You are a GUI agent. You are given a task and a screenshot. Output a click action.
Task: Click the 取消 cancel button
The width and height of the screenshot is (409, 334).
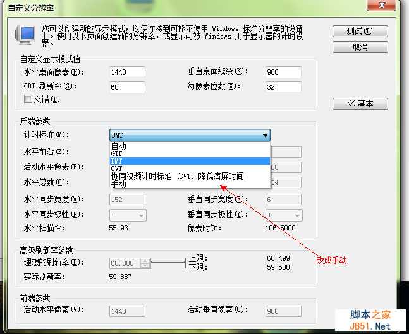click(x=360, y=47)
